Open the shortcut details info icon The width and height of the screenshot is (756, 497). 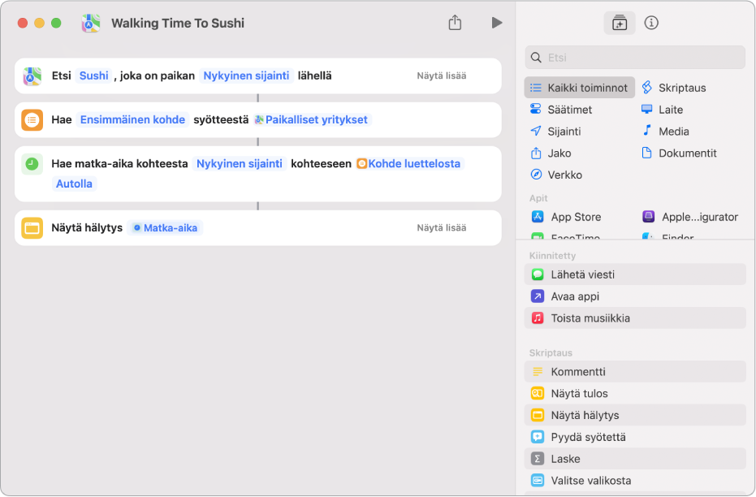pos(650,23)
